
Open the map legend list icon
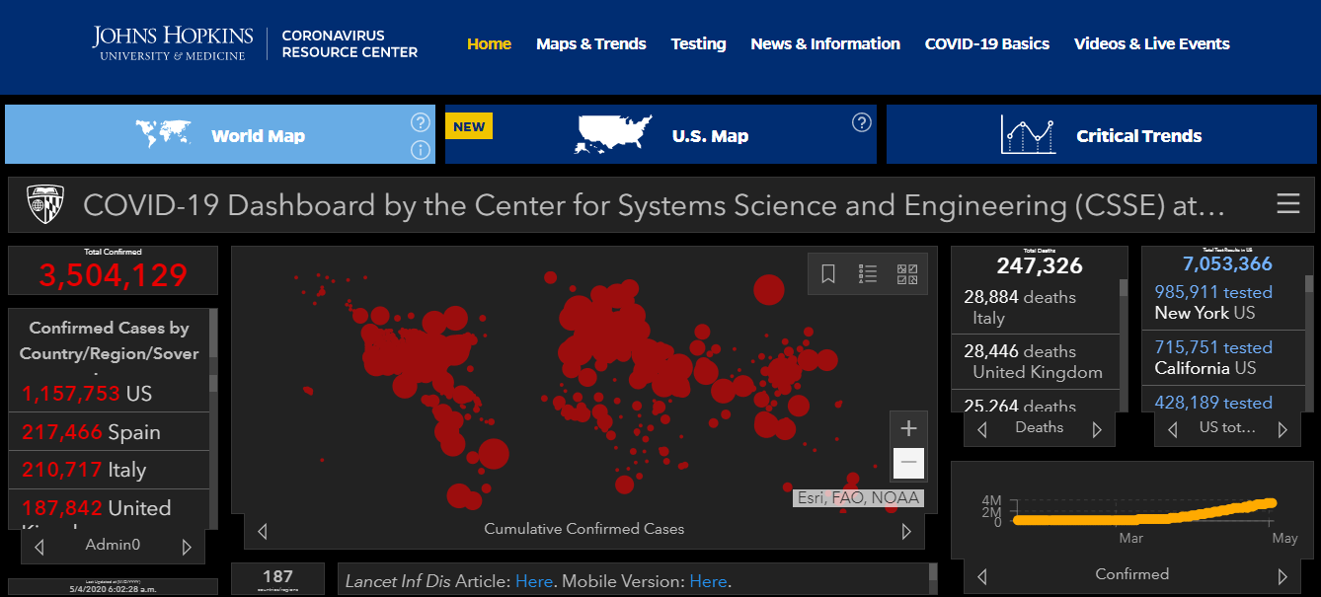[x=868, y=274]
